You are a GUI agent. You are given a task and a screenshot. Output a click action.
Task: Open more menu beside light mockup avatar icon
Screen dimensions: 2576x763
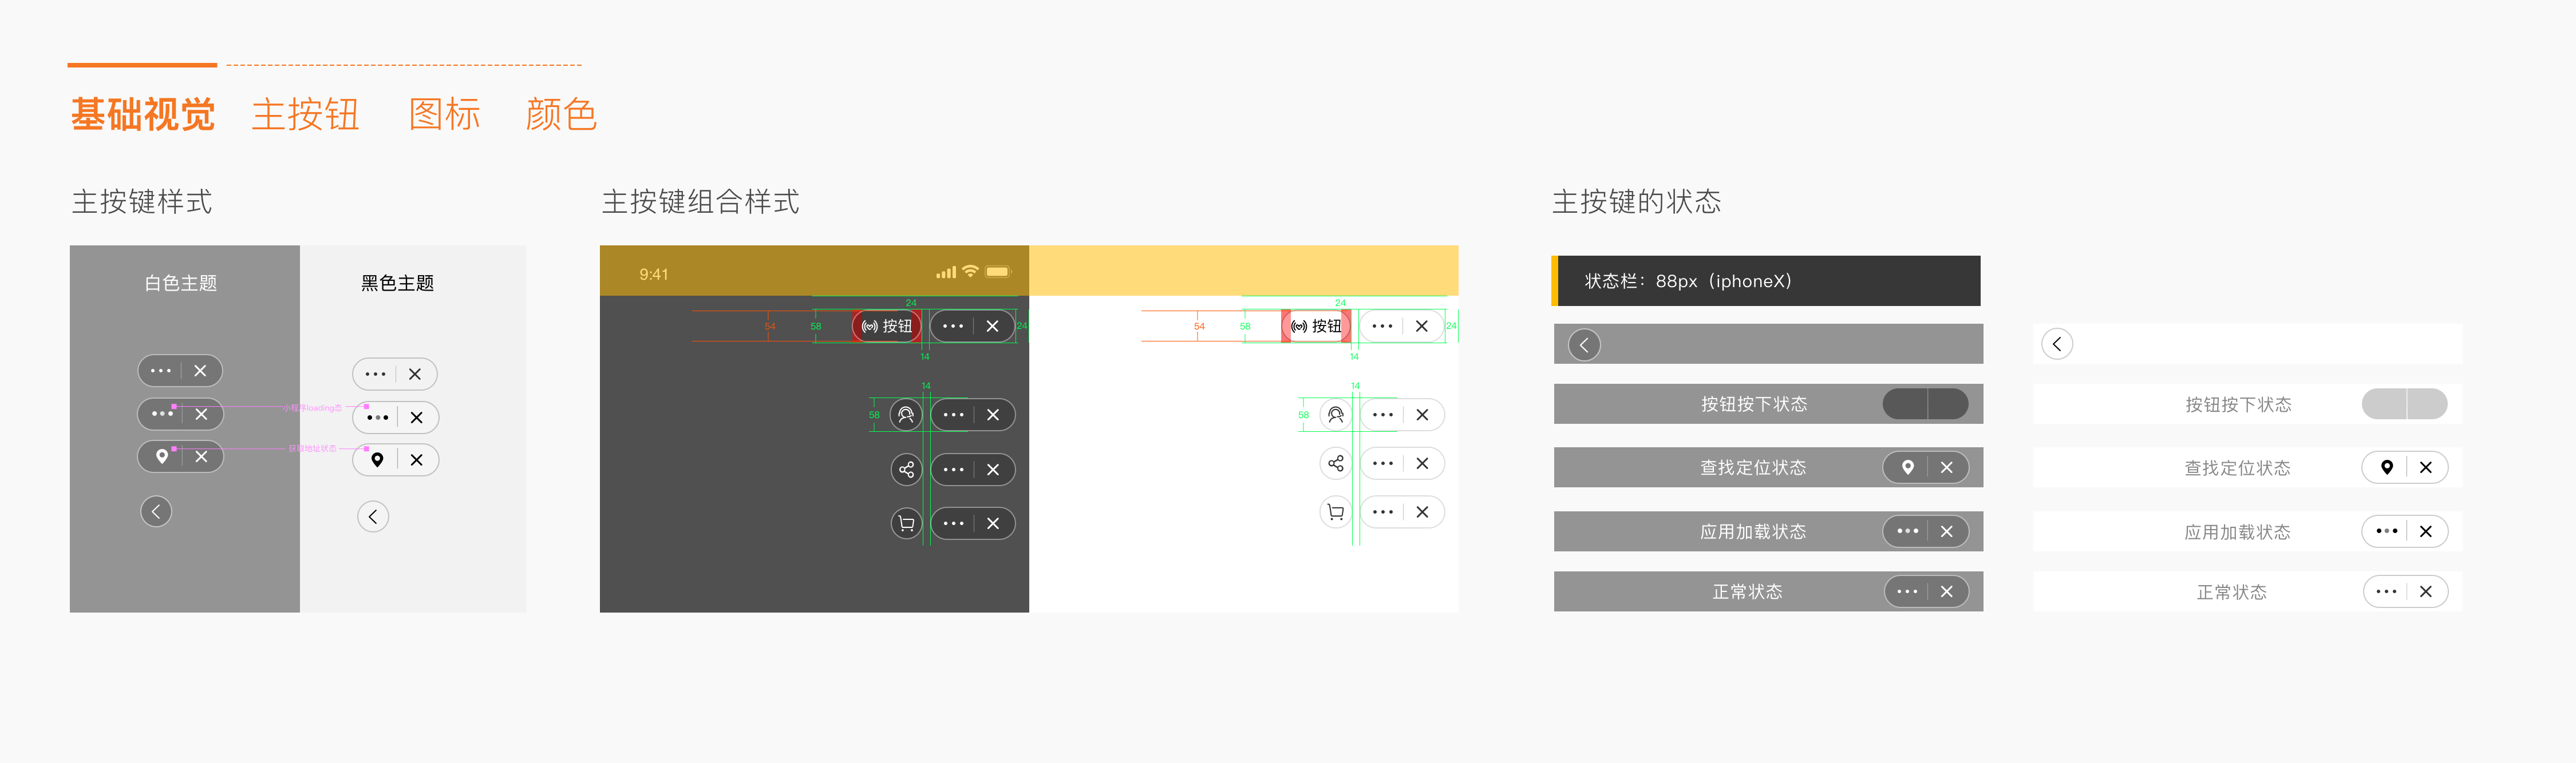tap(1383, 415)
